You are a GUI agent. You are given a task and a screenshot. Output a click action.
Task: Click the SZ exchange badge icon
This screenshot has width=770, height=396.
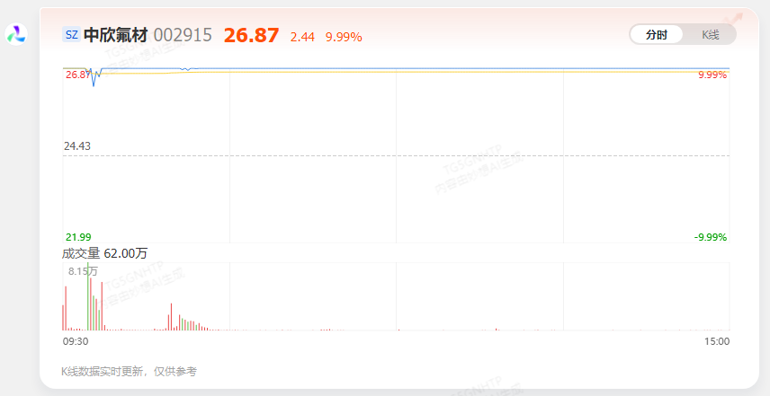pos(72,35)
